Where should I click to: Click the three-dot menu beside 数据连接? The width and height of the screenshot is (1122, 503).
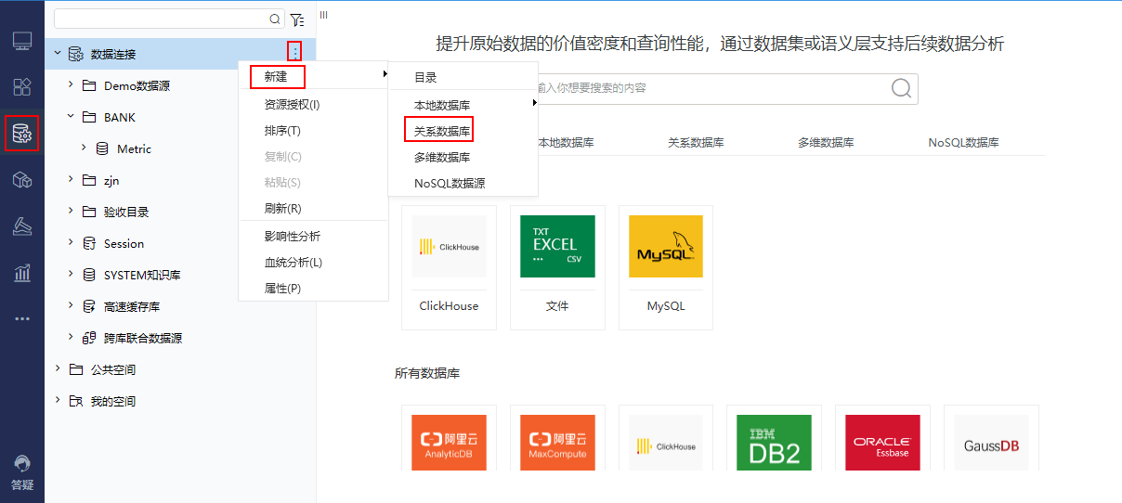tap(295, 53)
